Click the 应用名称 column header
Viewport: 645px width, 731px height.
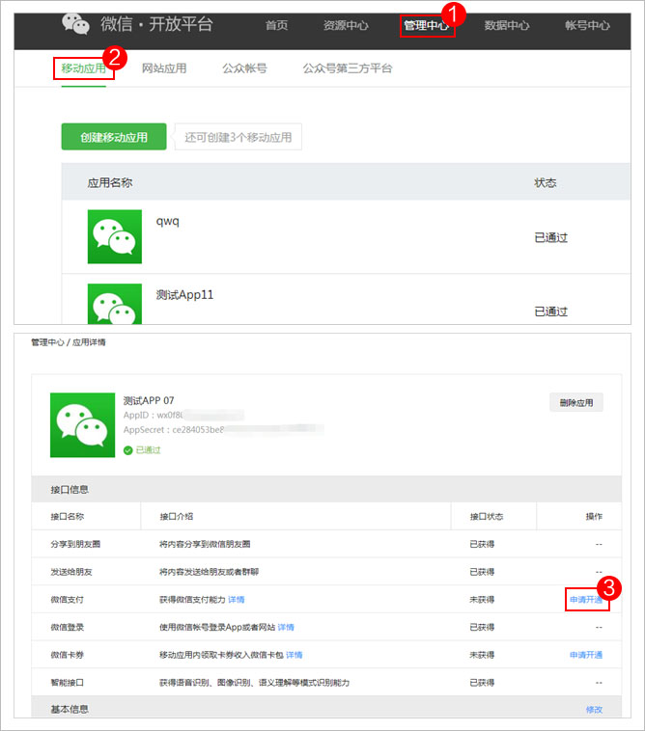[110, 183]
